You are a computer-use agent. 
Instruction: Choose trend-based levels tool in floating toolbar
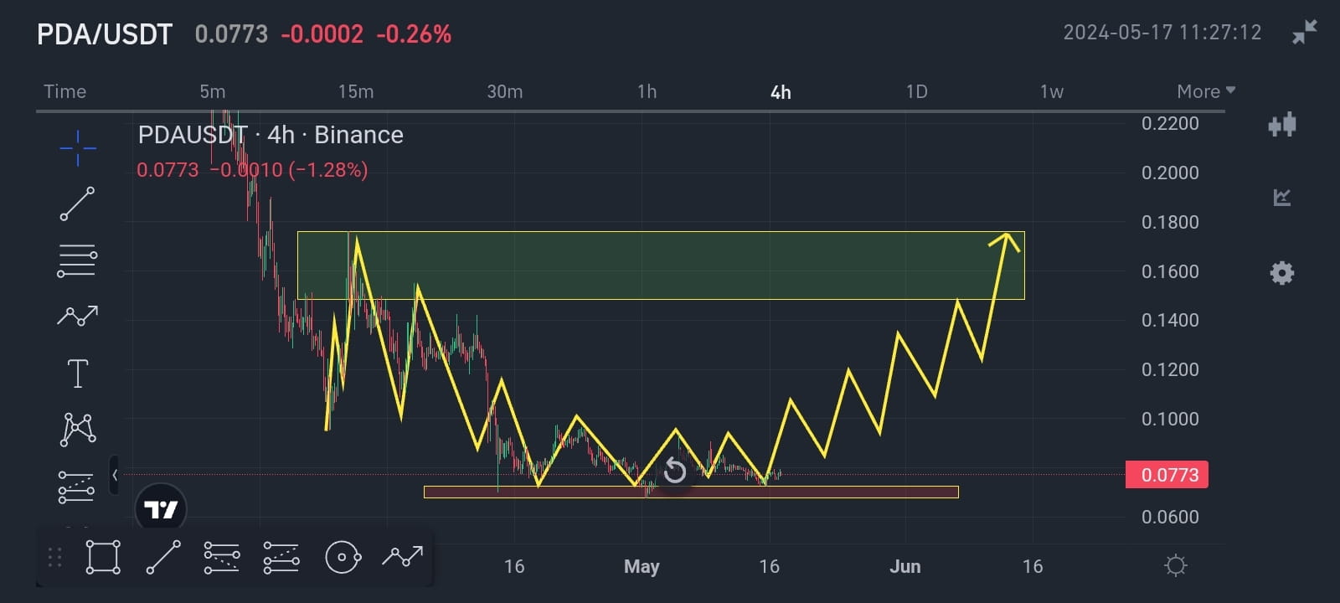[x=281, y=558]
